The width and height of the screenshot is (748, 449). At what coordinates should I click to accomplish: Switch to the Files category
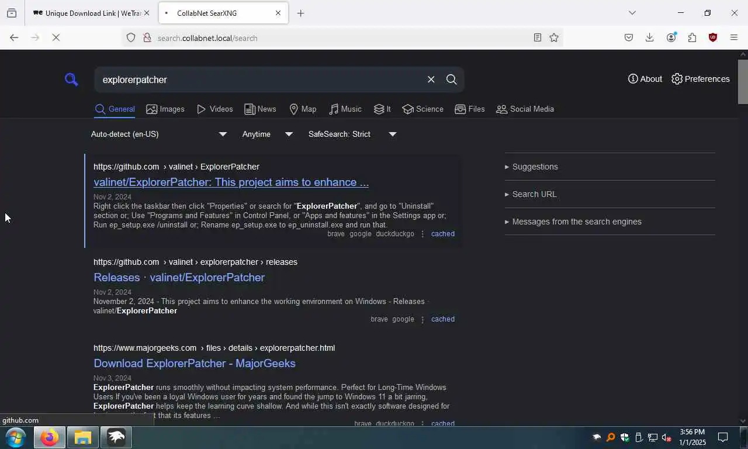click(x=470, y=109)
